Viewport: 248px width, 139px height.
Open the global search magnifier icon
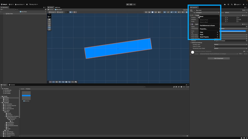[232, 4]
